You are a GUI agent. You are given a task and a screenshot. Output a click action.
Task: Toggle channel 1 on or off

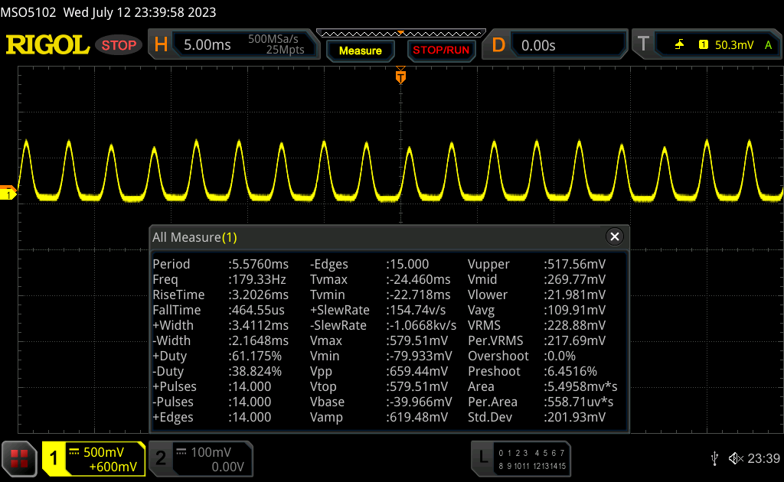54,458
